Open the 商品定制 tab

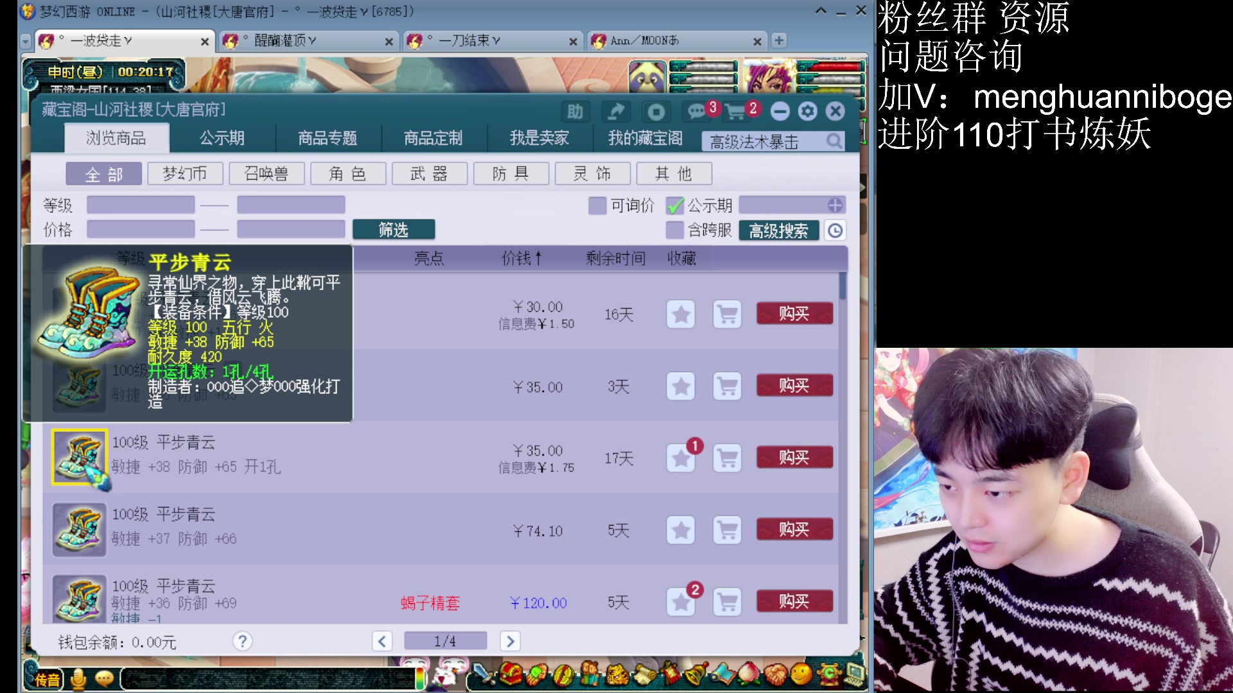(433, 138)
